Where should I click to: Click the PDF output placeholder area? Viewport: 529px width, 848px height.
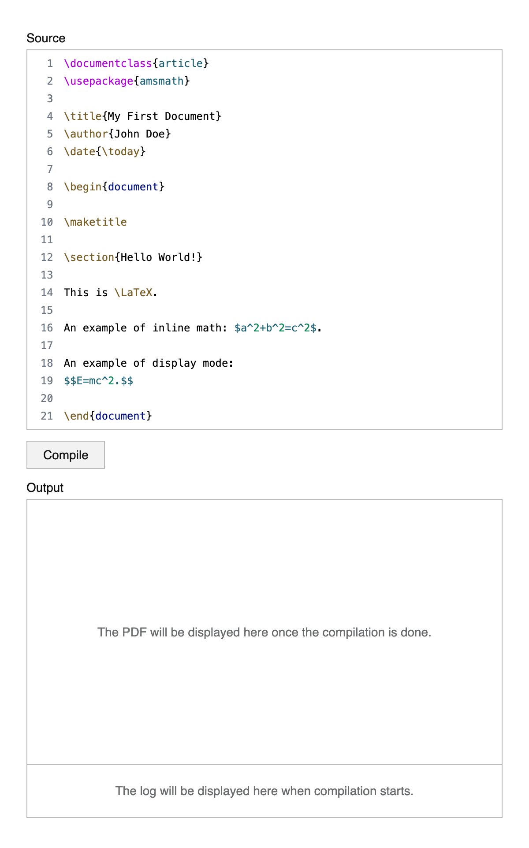(x=264, y=632)
